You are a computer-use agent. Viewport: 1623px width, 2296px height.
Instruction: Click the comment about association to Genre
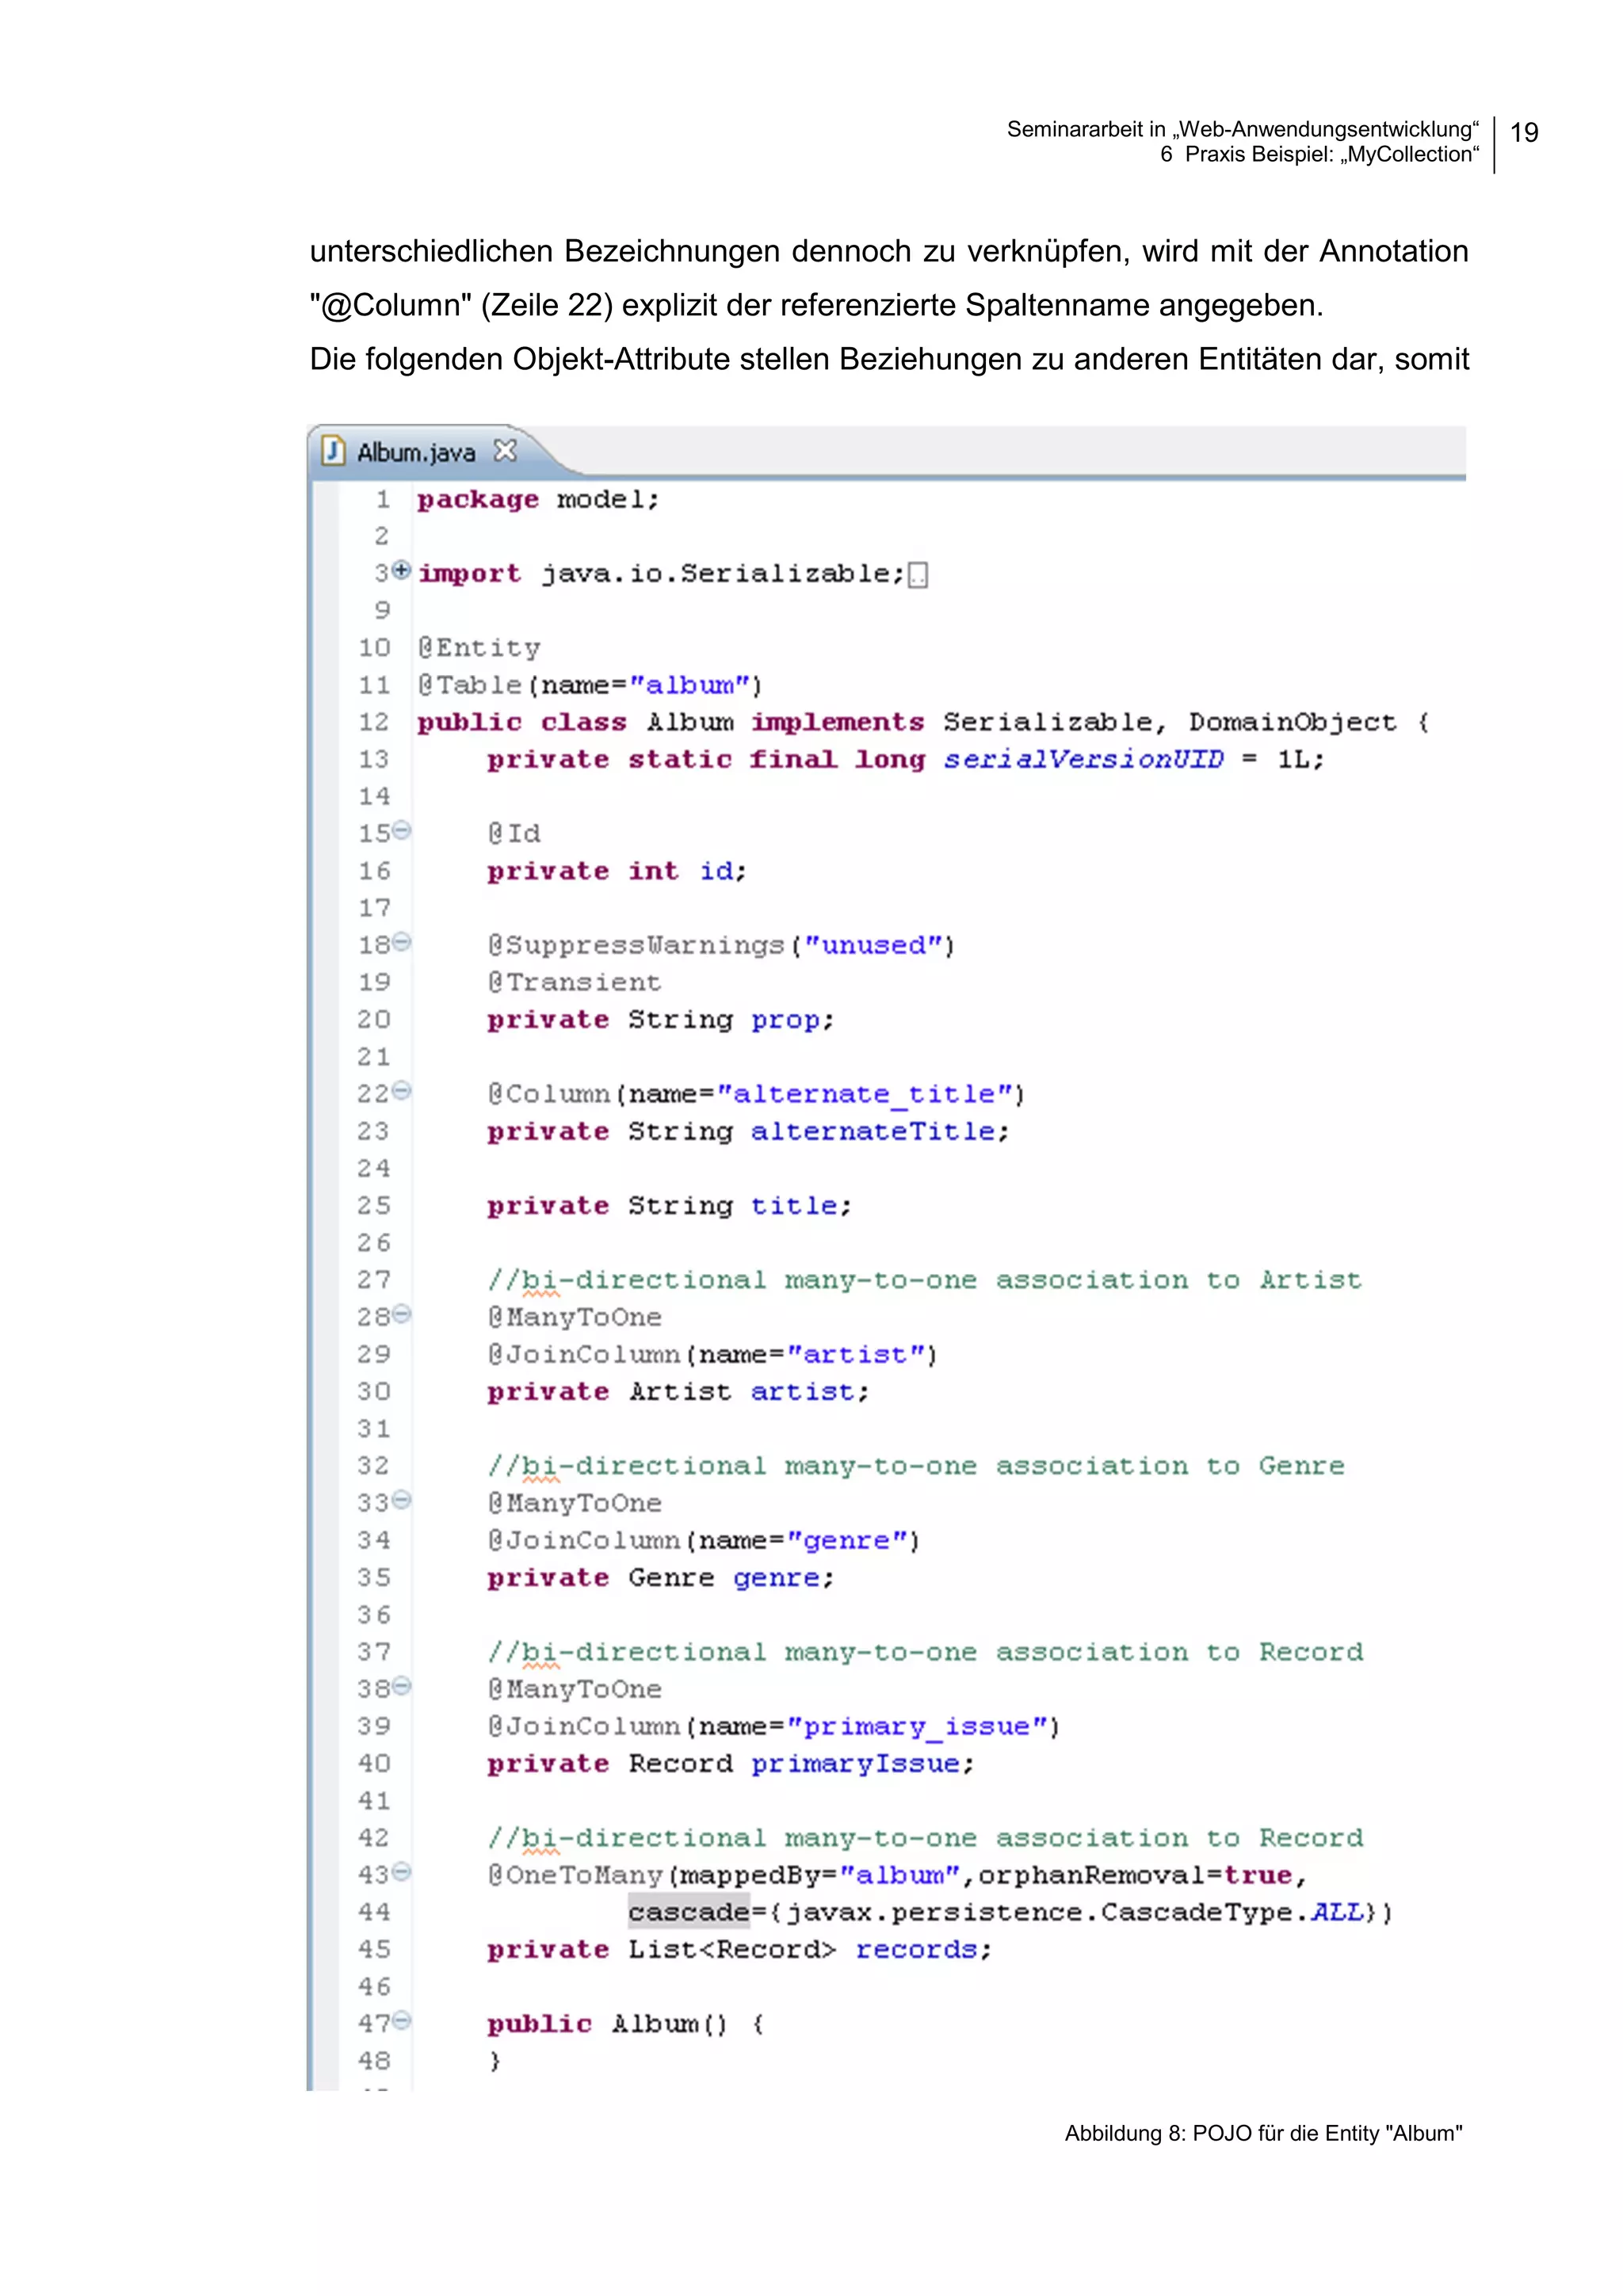[917, 1467]
